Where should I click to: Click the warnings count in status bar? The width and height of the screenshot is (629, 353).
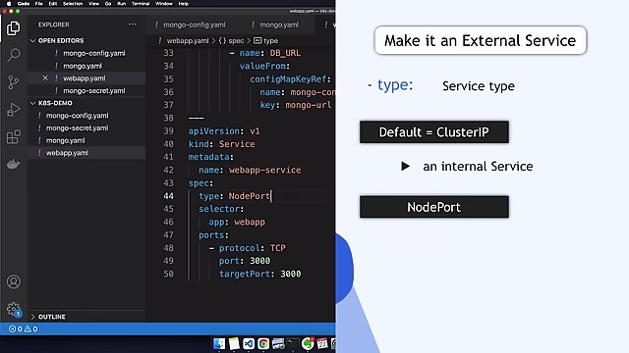pyautogui.click(x=30, y=329)
